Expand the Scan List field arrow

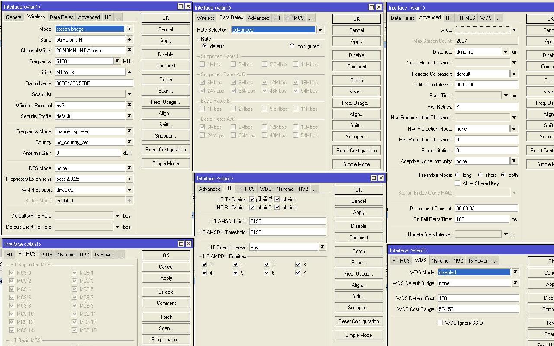[129, 94]
